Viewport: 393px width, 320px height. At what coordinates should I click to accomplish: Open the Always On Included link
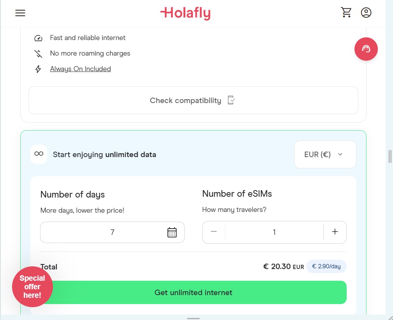point(80,68)
